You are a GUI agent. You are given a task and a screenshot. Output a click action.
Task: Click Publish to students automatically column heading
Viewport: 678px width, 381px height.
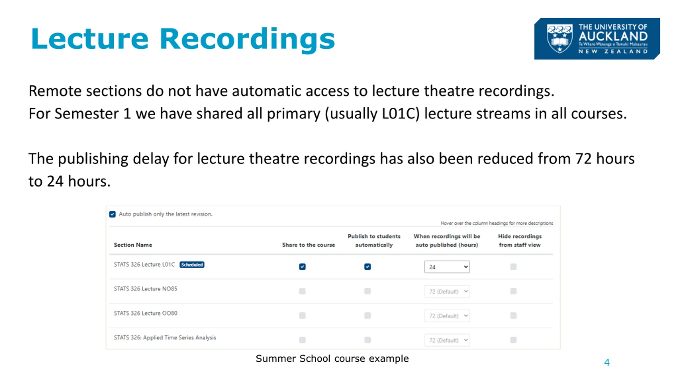[x=374, y=240]
